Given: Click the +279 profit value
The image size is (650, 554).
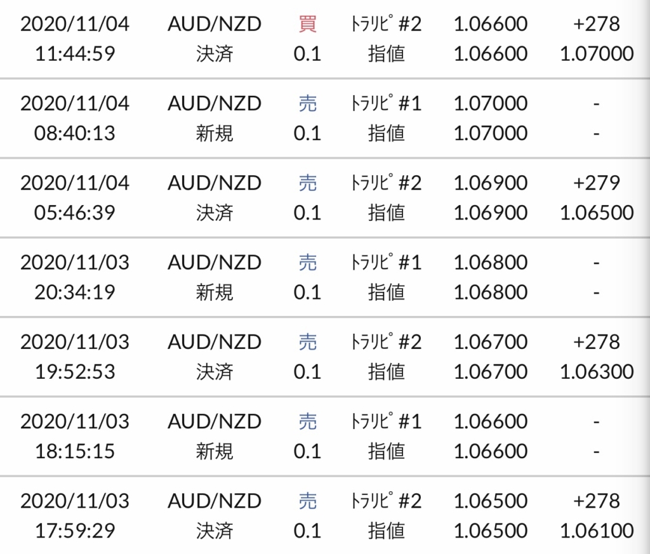Looking at the screenshot, I should pyautogui.click(x=597, y=183).
